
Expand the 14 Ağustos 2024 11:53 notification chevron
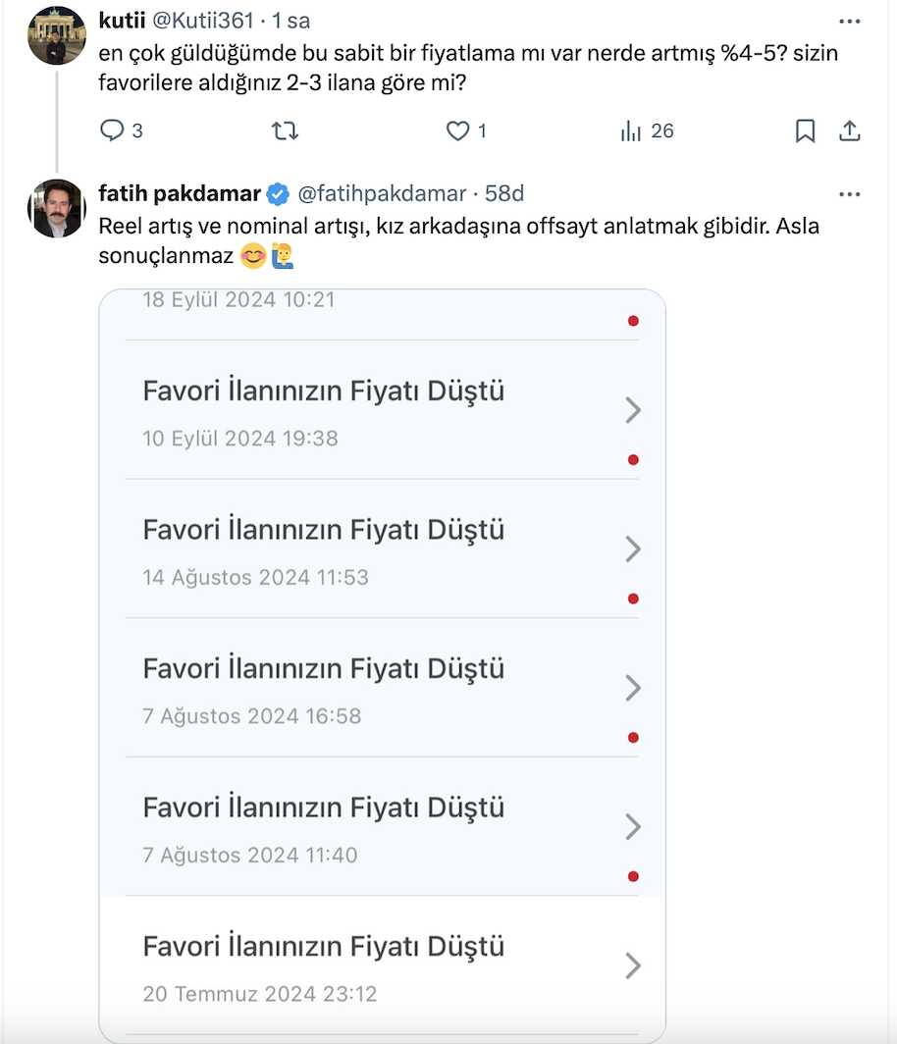pyautogui.click(x=633, y=548)
